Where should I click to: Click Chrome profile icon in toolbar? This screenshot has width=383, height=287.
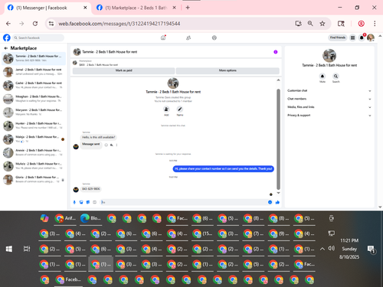coord(361,24)
